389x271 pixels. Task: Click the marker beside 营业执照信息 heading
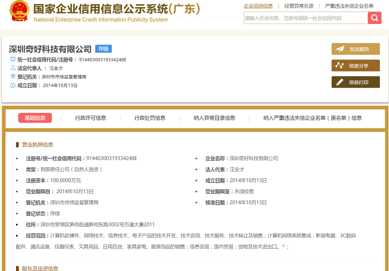17,145
